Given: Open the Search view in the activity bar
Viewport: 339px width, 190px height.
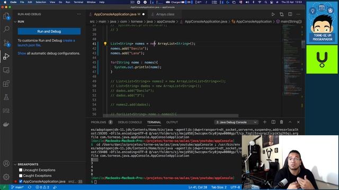Looking at the screenshot, I should pos(6,29).
